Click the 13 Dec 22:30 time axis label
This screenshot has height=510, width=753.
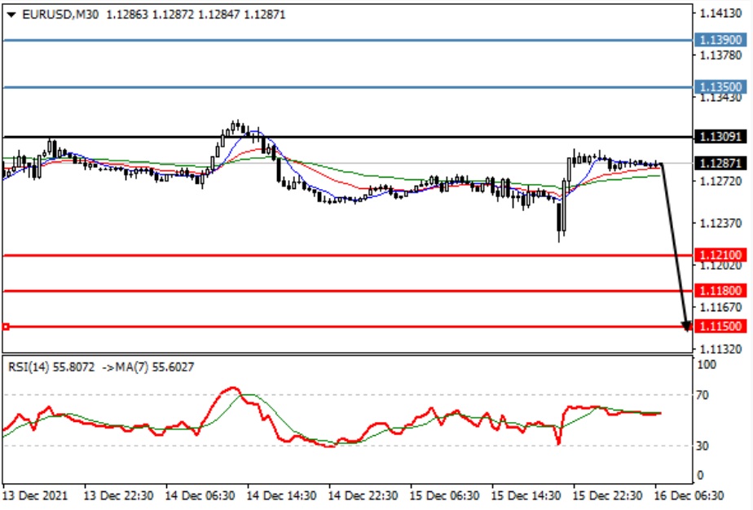click(118, 495)
